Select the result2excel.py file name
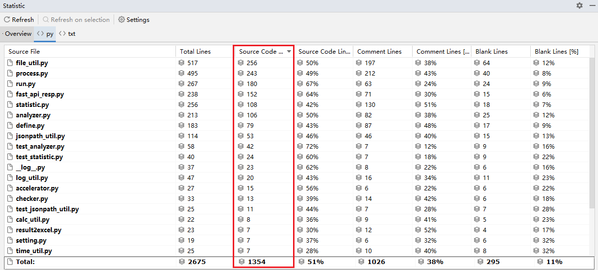Image resolution: width=598 pixels, height=270 pixels. [x=39, y=230]
